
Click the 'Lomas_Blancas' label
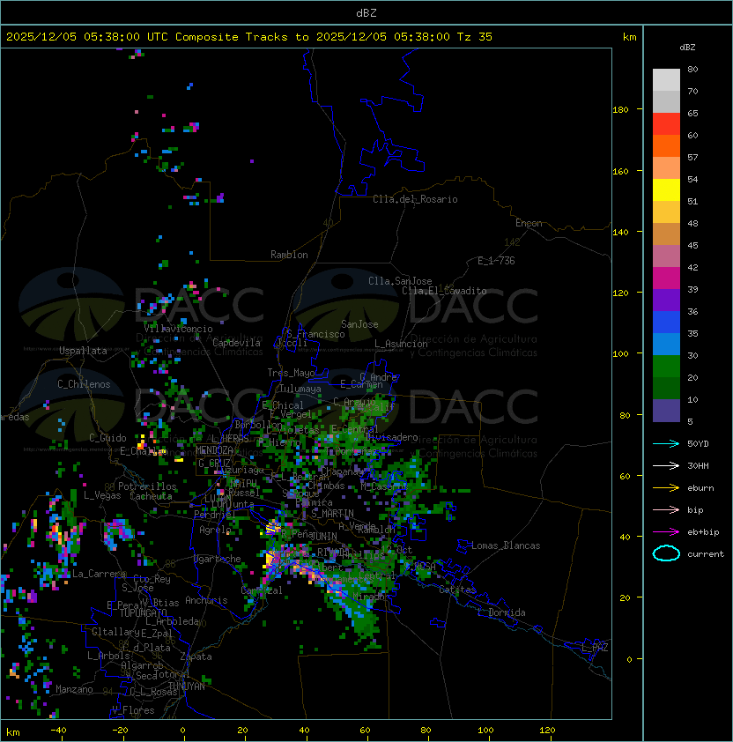(x=506, y=545)
